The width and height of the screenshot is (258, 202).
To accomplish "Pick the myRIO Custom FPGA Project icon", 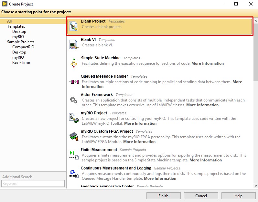I will coord(74,136).
